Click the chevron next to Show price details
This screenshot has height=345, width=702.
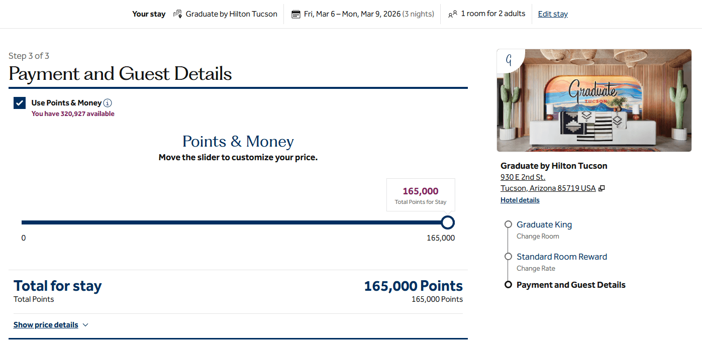coord(85,325)
